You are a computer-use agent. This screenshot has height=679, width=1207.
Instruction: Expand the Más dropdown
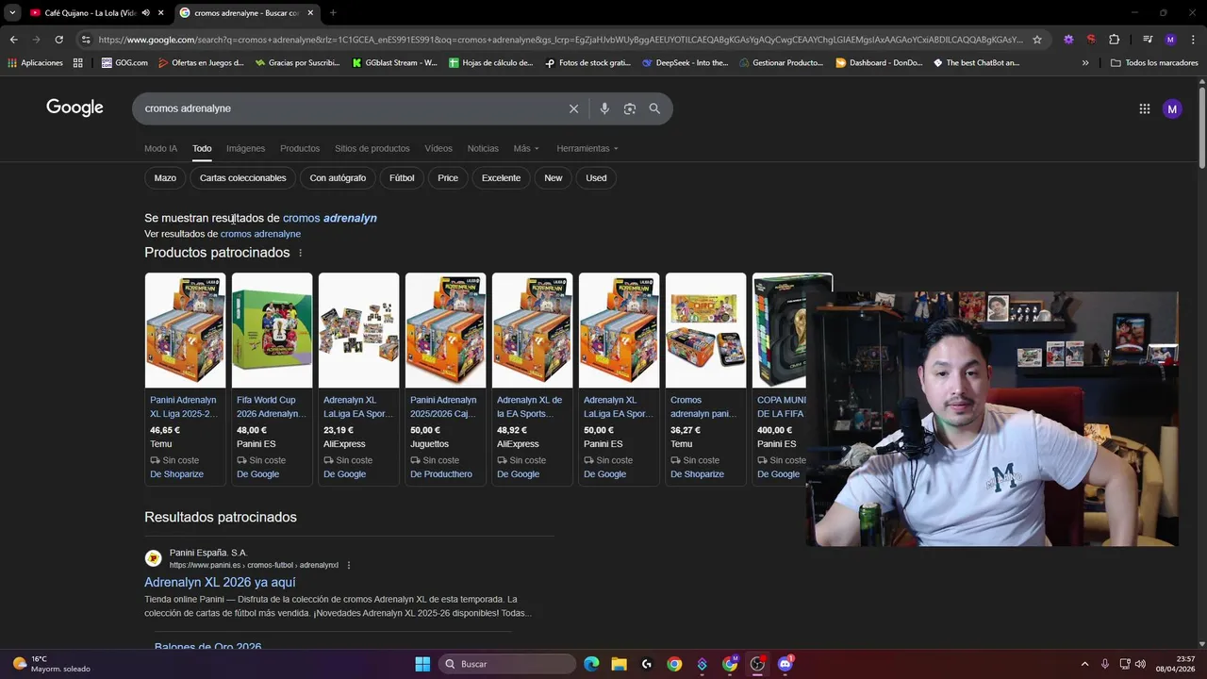[x=526, y=148]
